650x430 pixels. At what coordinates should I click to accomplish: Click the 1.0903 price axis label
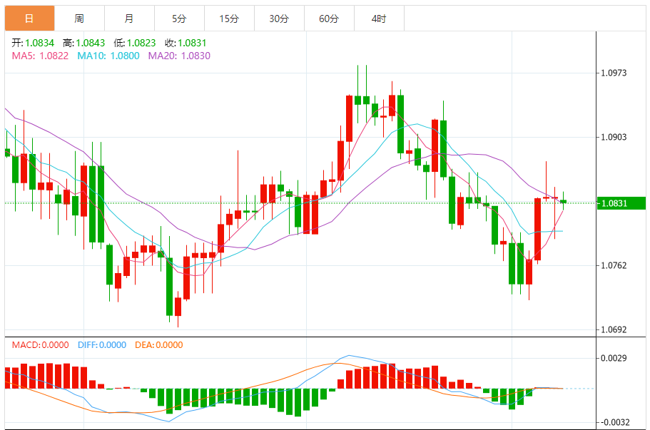click(x=614, y=138)
